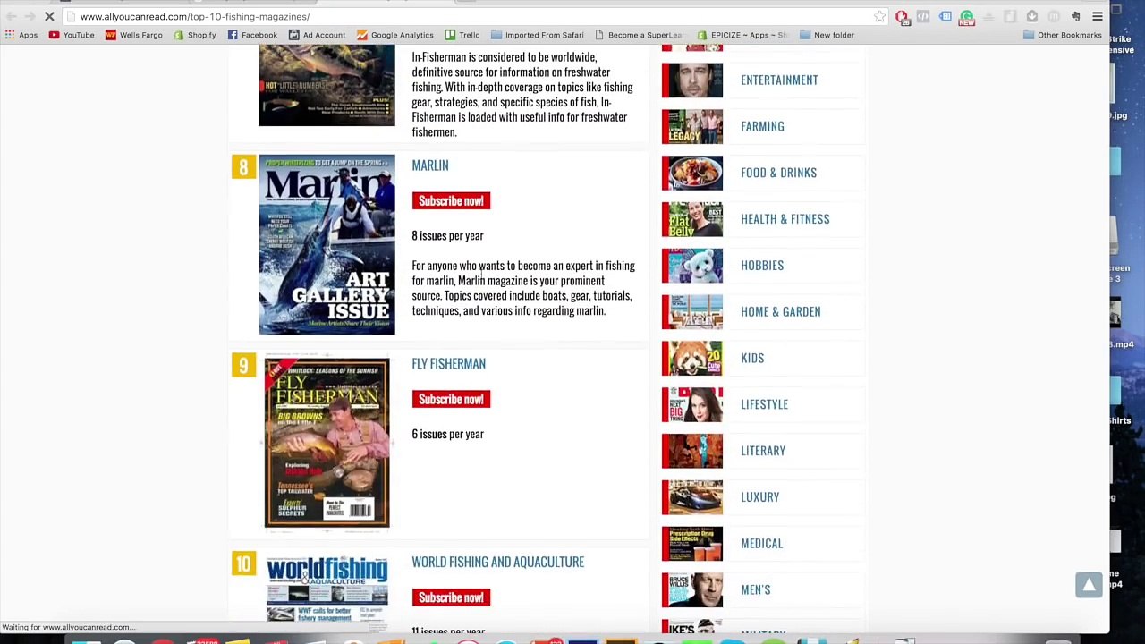Open the Home & Garden category
The image size is (1145, 644).
pyautogui.click(x=780, y=312)
